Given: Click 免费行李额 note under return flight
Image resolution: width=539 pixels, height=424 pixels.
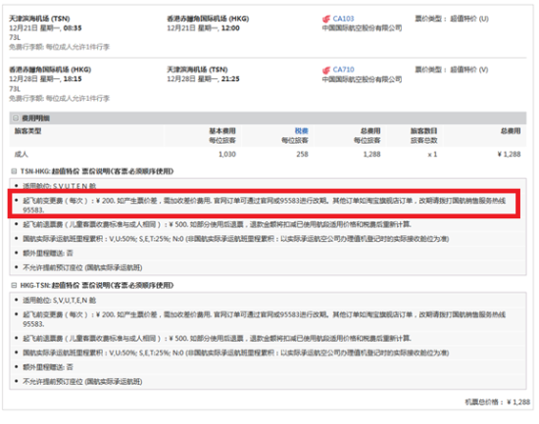Looking at the screenshot, I should click(x=59, y=99).
